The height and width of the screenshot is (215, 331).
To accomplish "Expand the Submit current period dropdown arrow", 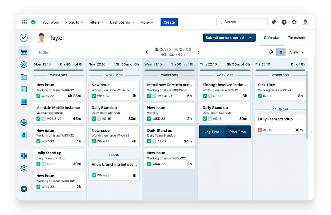I will (251, 37).
